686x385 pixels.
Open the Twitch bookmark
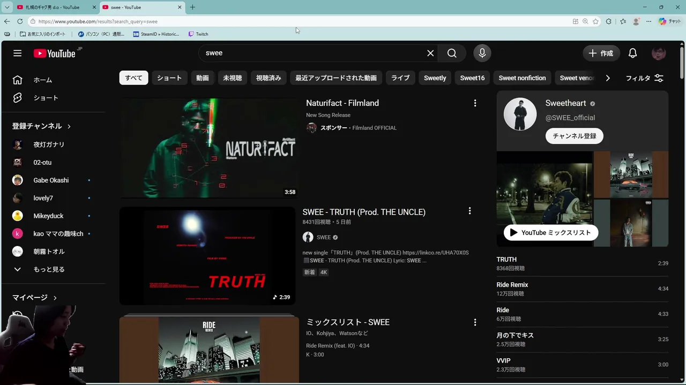[x=198, y=34]
